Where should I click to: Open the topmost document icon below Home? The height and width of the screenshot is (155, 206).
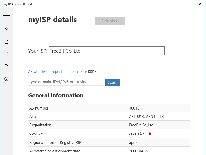(x=6, y=42)
